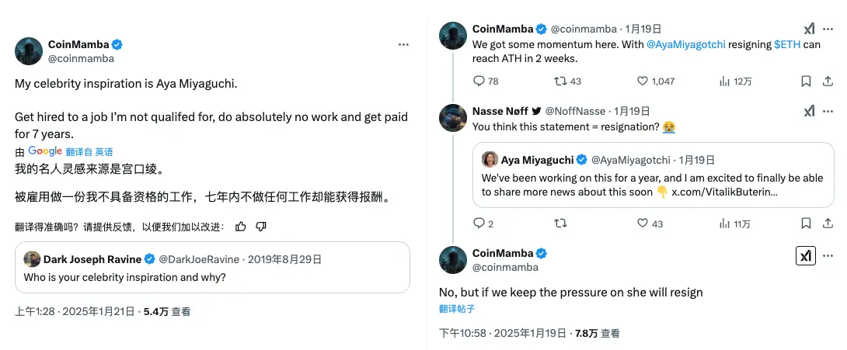Image resolution: width=847 pixels, height=350 pixels.
Task: Open CoinMamba profile avatar on left post
Action: tap(29, 50)
